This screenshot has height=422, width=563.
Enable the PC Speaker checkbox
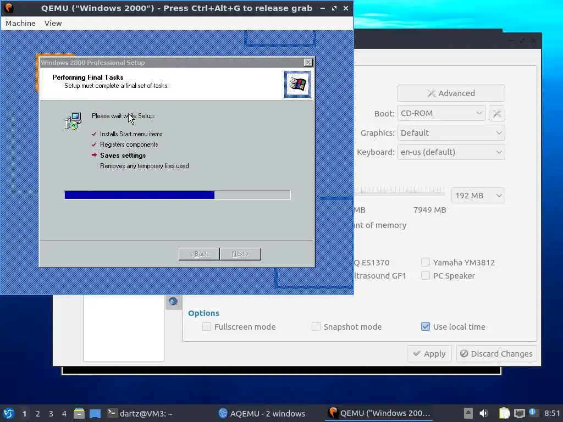click(426, 276)
